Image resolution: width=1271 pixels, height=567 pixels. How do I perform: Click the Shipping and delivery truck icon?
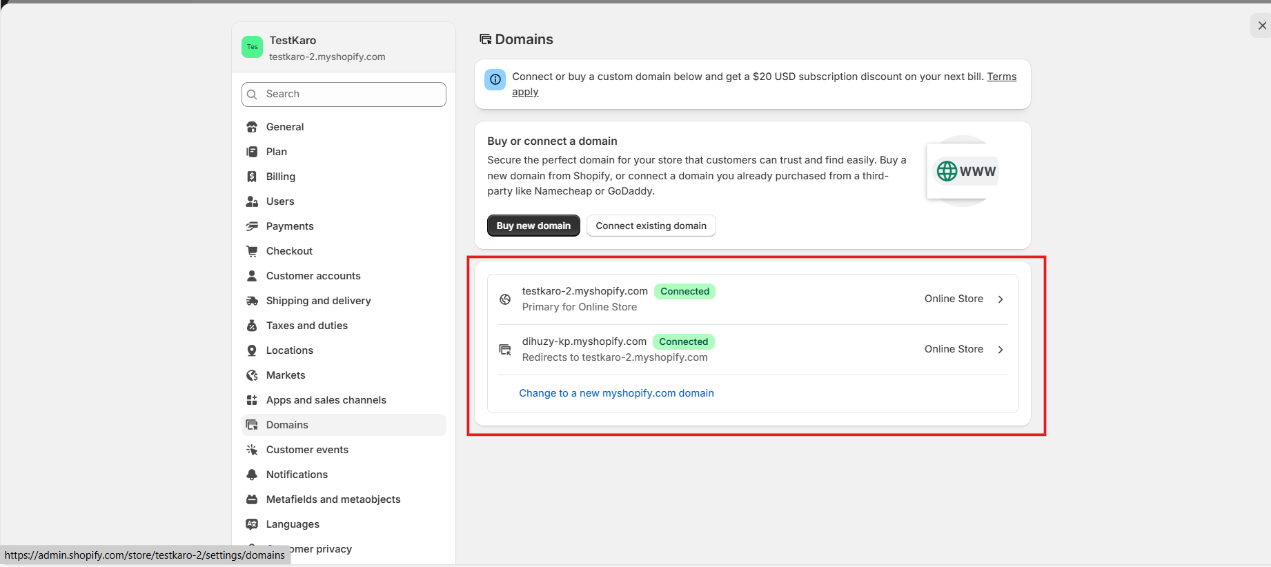coord(252,301)
